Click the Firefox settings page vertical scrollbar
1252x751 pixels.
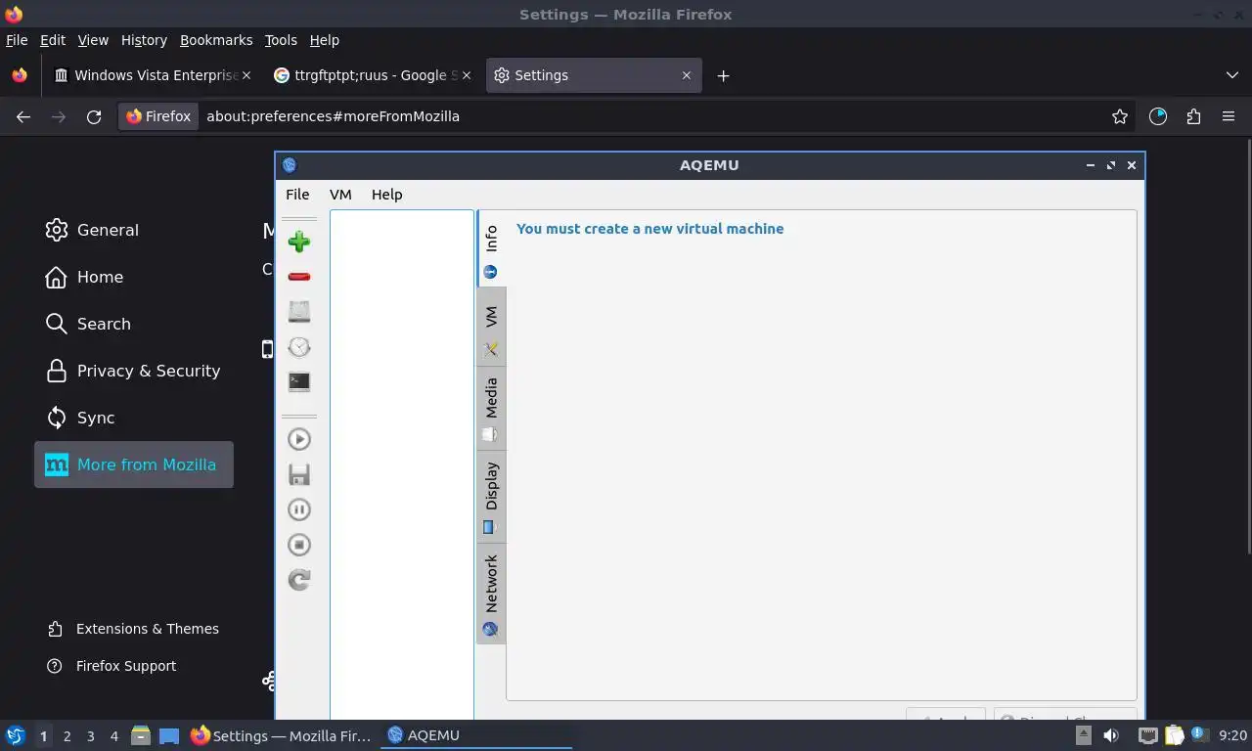pyautogui.click(x=1247, y=347)
